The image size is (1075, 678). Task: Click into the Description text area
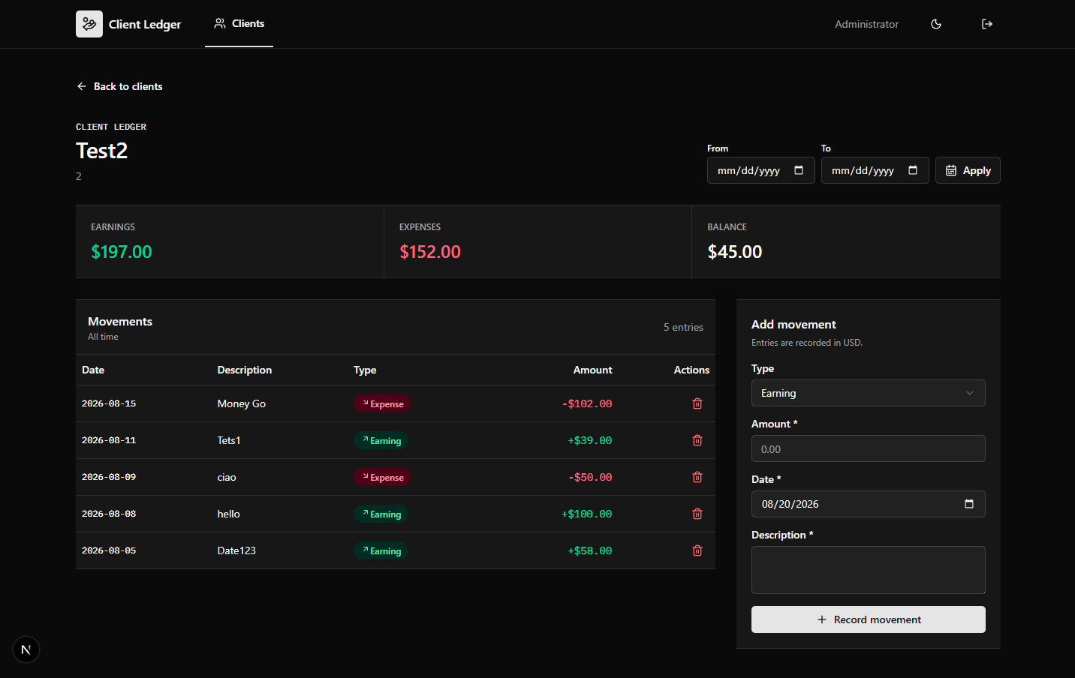[868, 570]
